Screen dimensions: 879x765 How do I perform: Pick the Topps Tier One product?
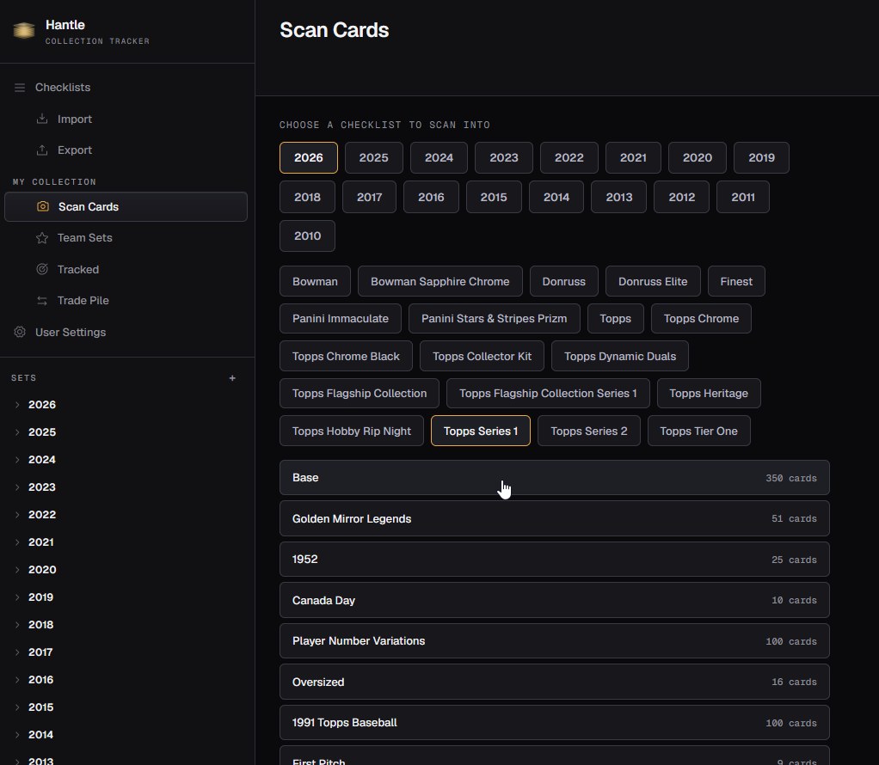pyautogui.click(x=698, y=431)
